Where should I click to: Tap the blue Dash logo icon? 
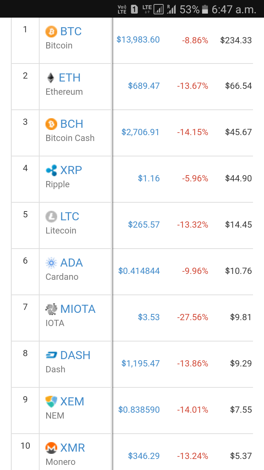(x=51, y=355)
